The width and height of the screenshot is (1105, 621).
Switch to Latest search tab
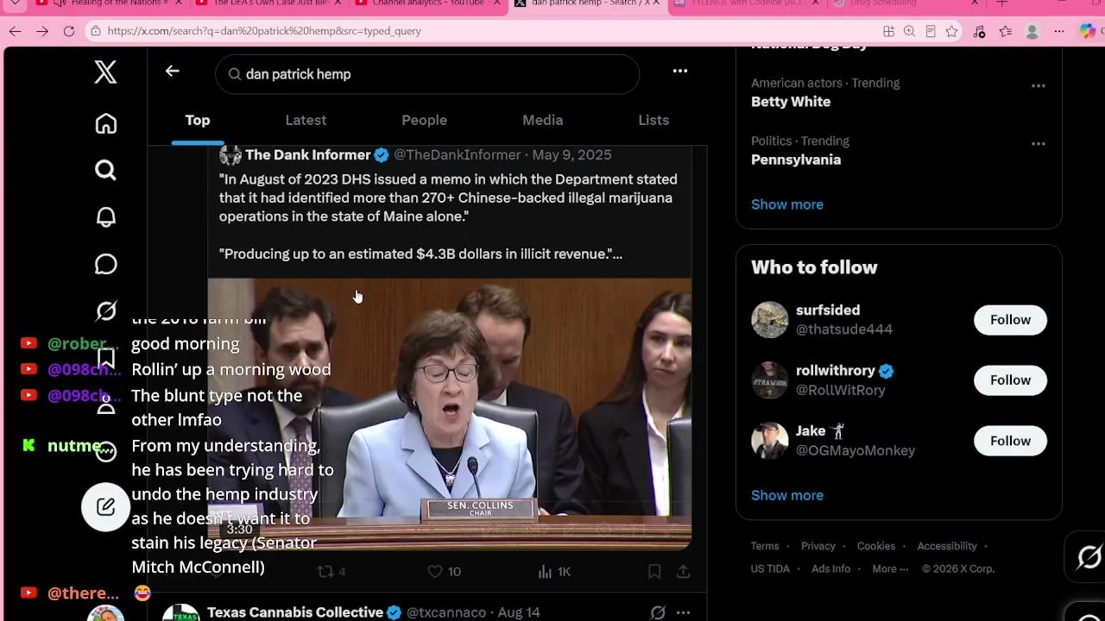pyautogui.click(x=306, y=120)
